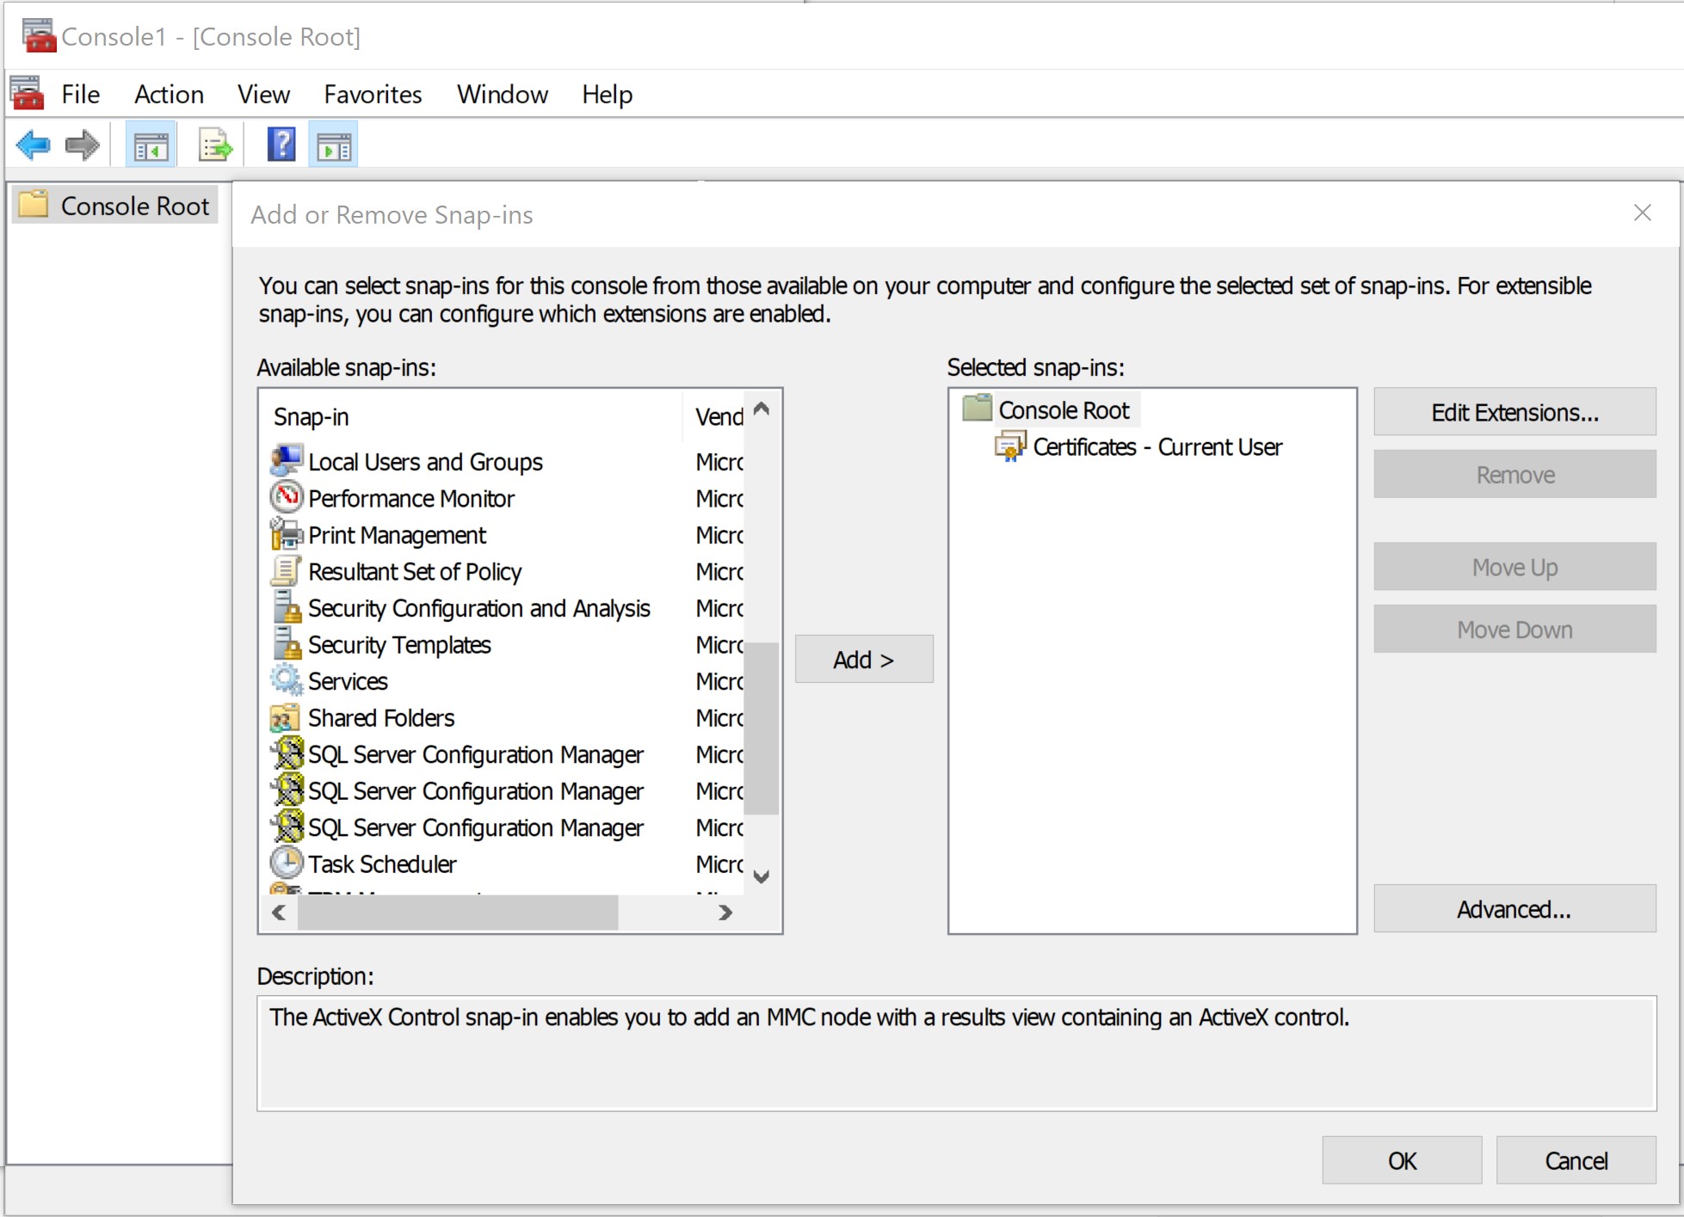Viewport: 1684px width, 1217px height.
Task: Click the Advanced... button
Action: [x=1514, y=909]
